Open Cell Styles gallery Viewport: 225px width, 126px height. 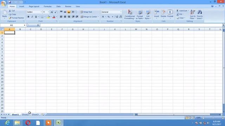(148, 14)
